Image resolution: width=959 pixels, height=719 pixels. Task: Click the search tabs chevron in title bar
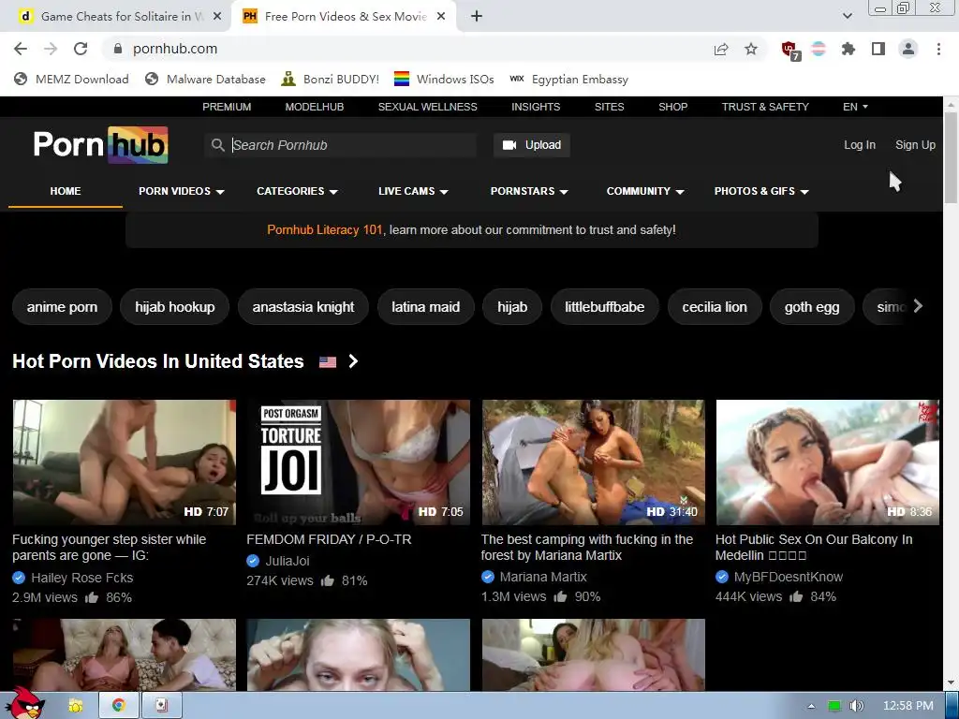[x=847, y=17]
